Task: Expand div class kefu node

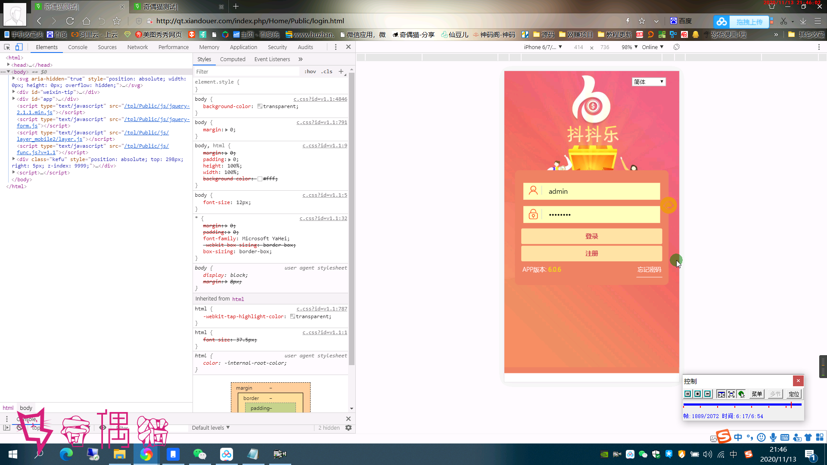Action: 14,159
